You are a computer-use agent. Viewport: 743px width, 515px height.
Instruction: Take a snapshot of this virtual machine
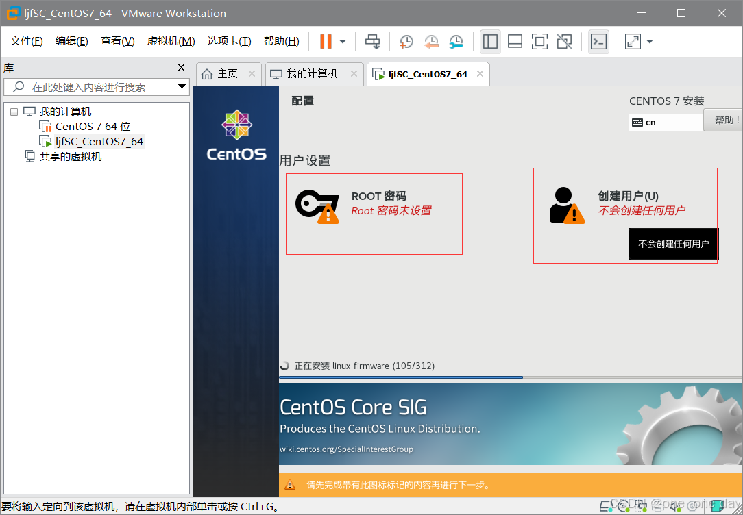pyautogui.click(x=406, y=42)
